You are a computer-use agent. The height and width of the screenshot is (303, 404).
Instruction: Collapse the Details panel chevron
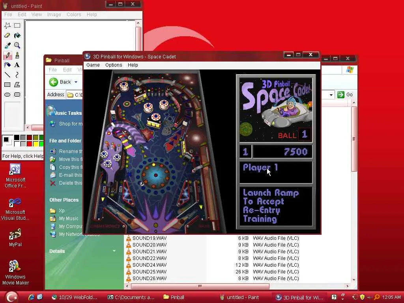[114, 251]
